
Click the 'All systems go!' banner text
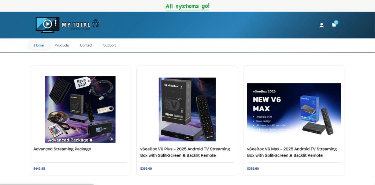point(187,6)
